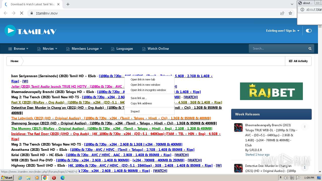
Task: Open the Chrome tab search dropdown arrow
Action: click(x=292, y=4)
